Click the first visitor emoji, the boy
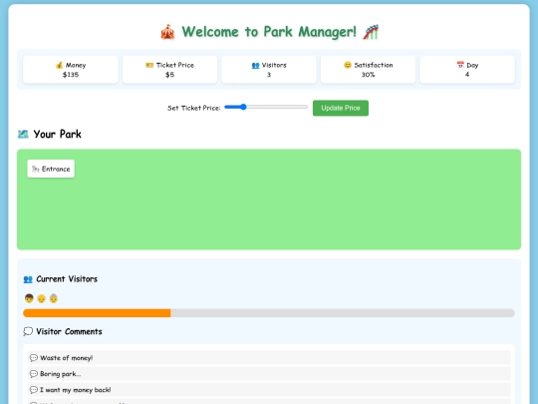 pyautogui.click(x=29, y=298)
